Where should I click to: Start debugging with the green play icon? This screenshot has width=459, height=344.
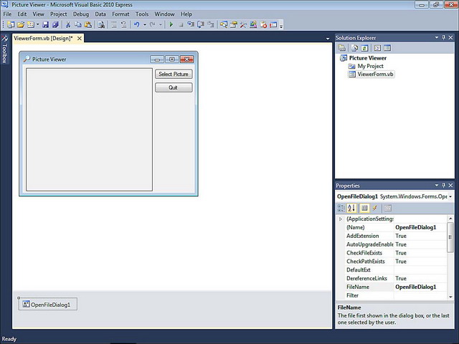pos(171,25)
